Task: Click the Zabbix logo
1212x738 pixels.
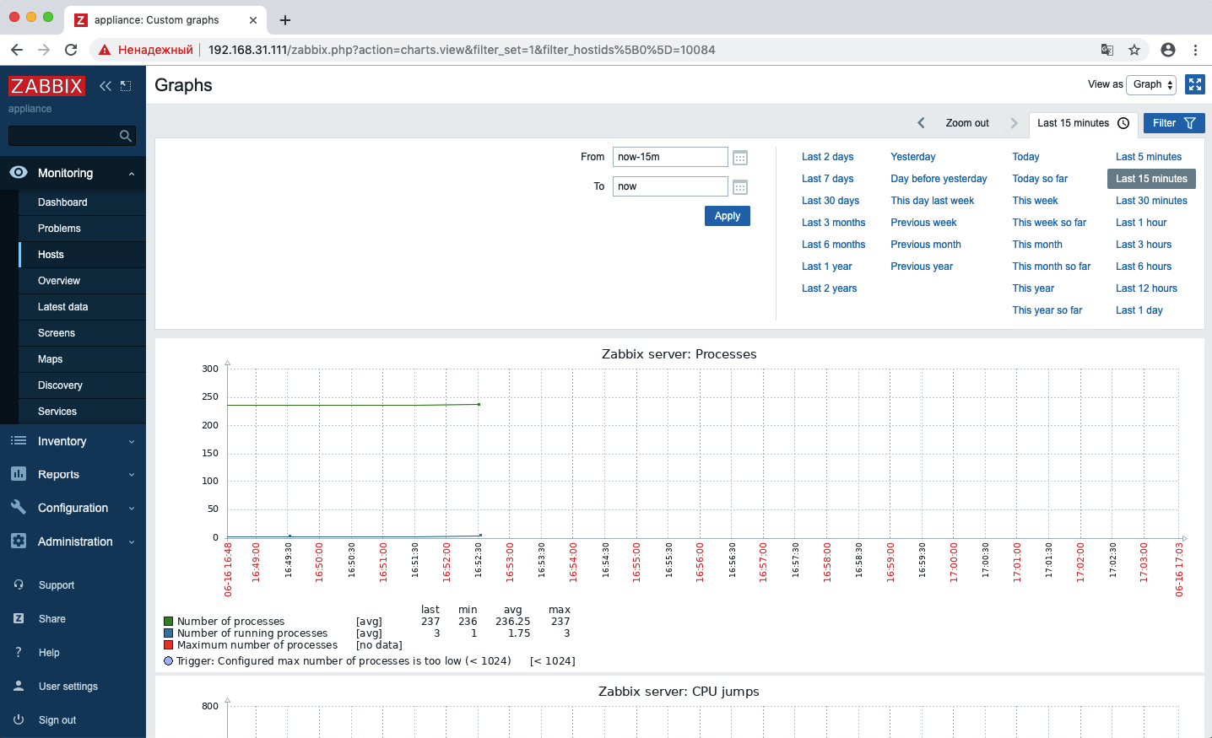Action: [46, 86]
